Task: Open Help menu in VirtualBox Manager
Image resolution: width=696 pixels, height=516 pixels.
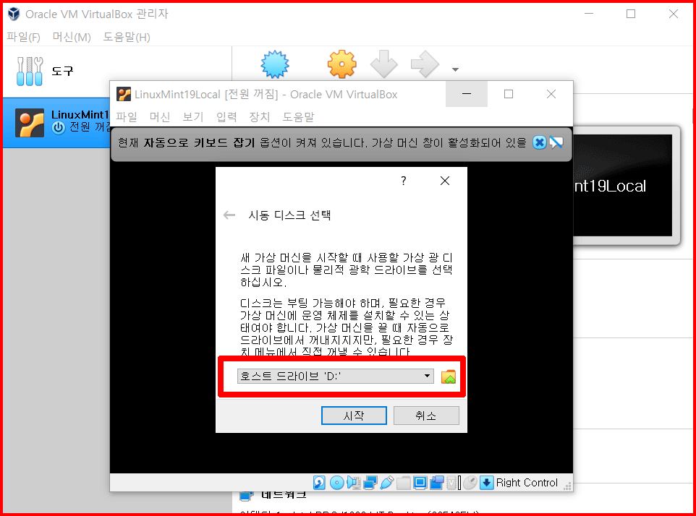Action: tap(127, 37)
